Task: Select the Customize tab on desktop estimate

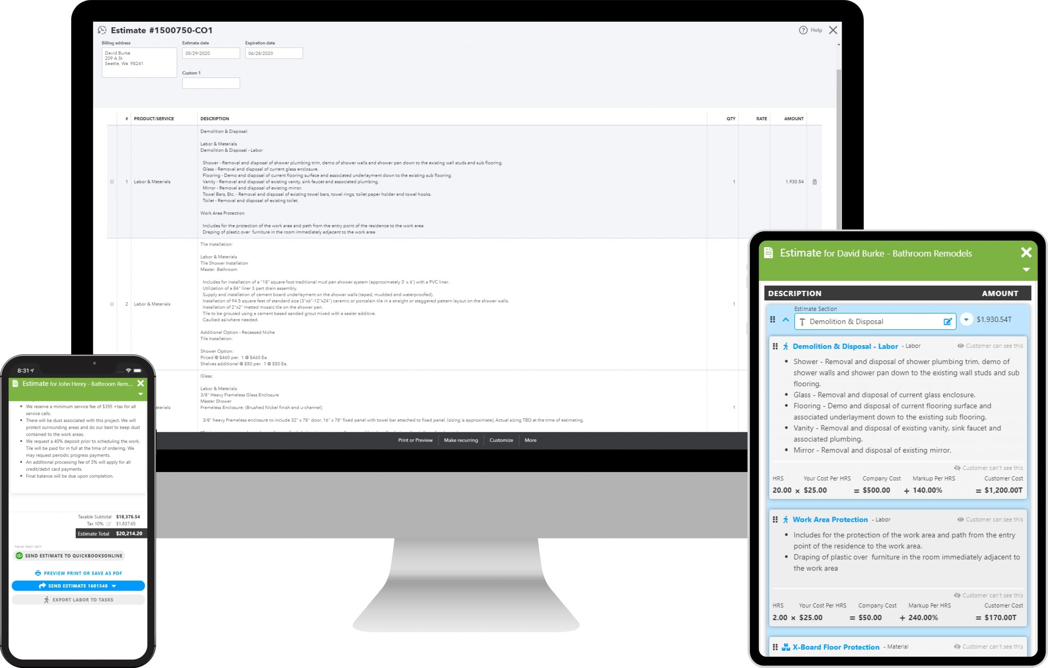Action: 499,440
